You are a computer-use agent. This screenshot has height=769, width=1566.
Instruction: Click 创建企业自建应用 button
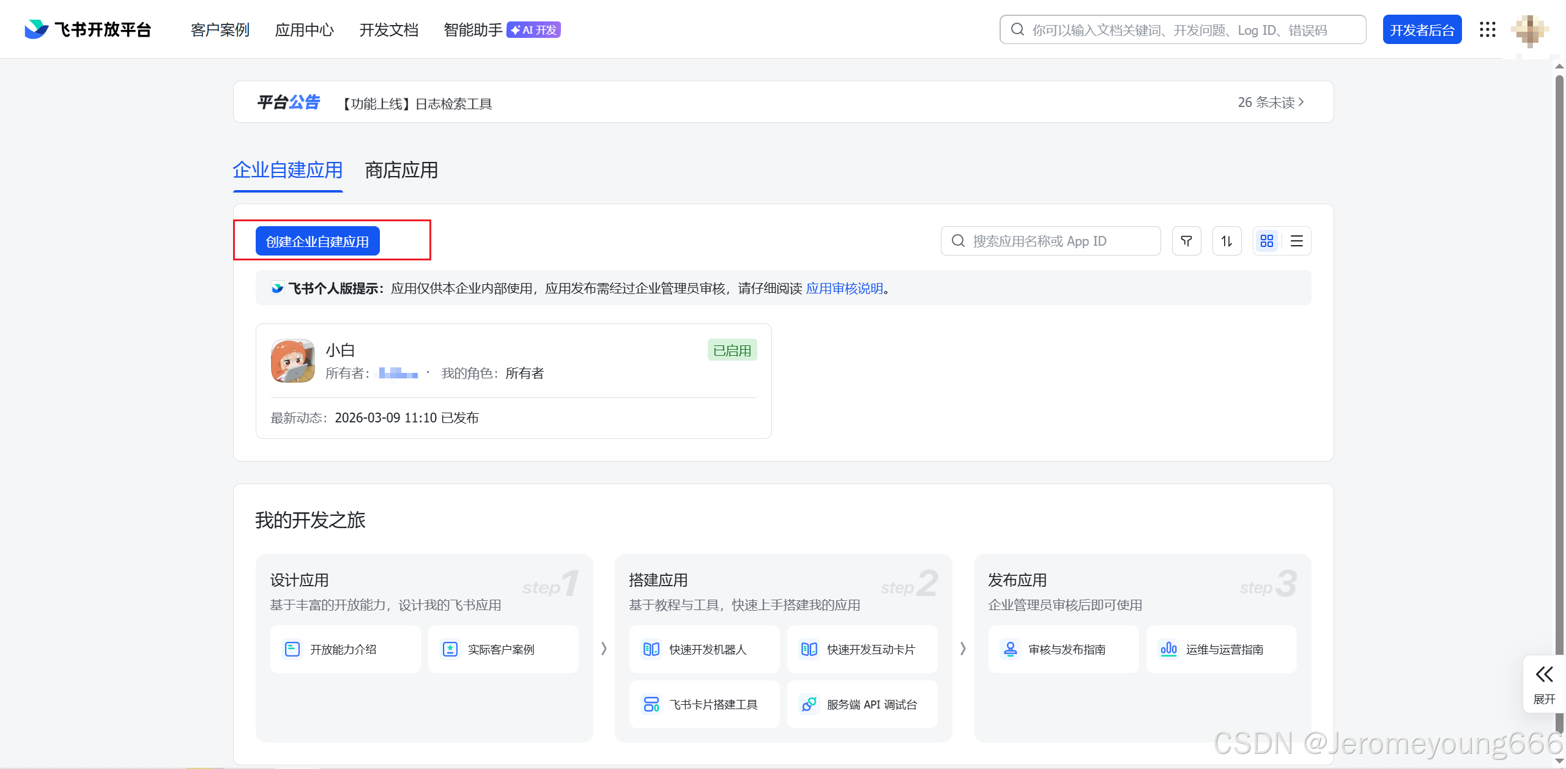click(317, 241)
